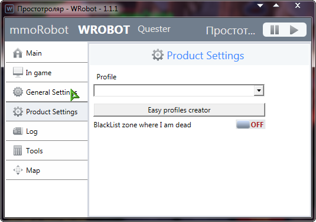Open the Easy profiles creator
Viewport: 316px width, 222px height.
179,110
